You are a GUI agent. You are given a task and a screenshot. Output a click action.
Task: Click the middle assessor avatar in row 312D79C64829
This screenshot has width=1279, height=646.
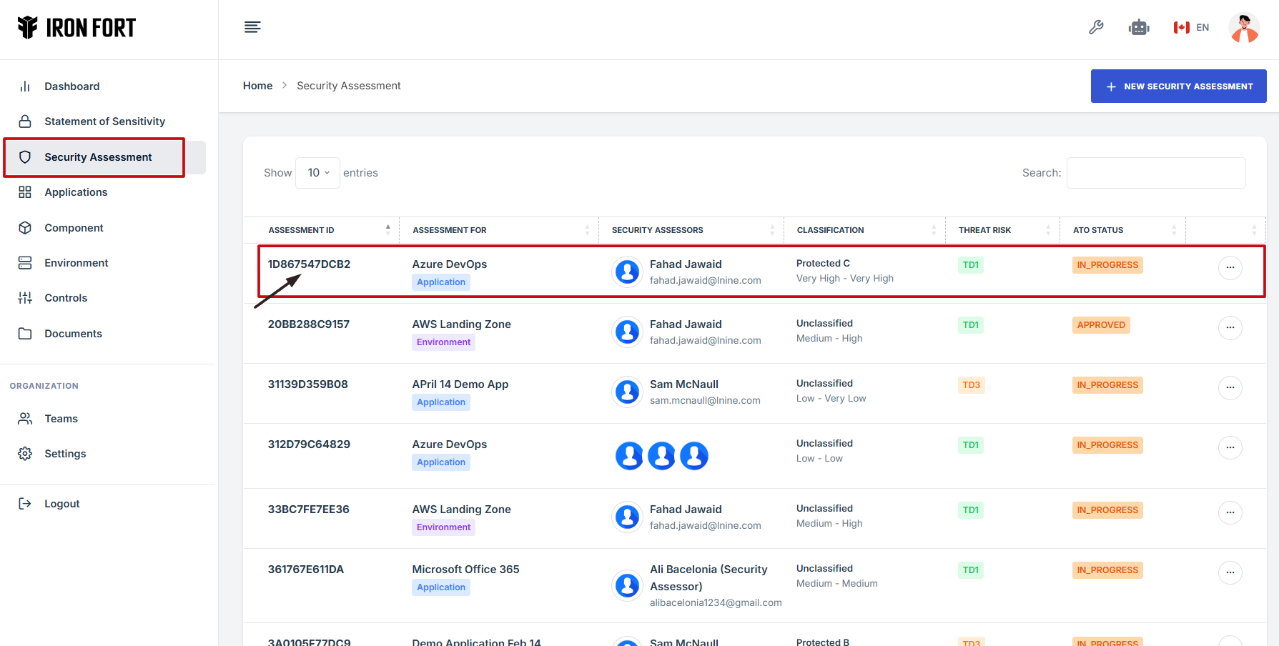(661, 455)
